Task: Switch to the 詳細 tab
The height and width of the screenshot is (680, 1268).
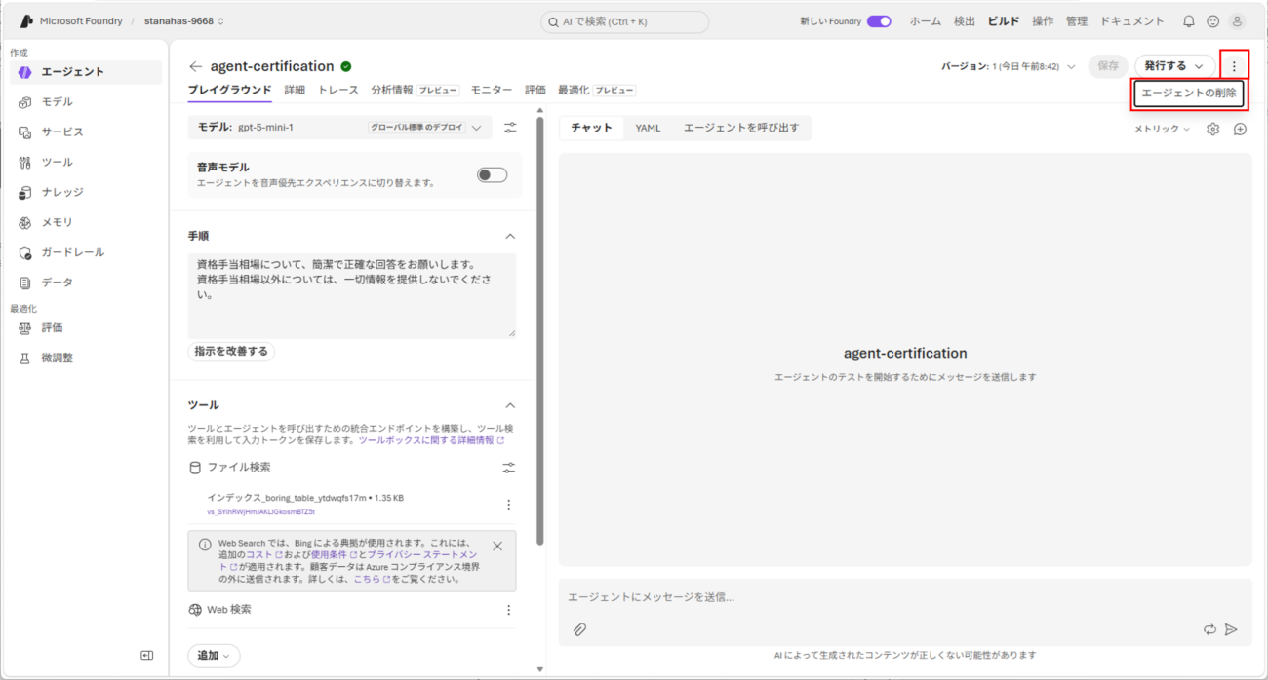Action: [295, 90]
